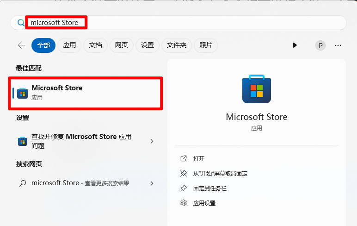Image resolution: width=357 pixels, height=226 pixels.
Task: Switch to the 网页 filter tab
Action: point(121,45)
